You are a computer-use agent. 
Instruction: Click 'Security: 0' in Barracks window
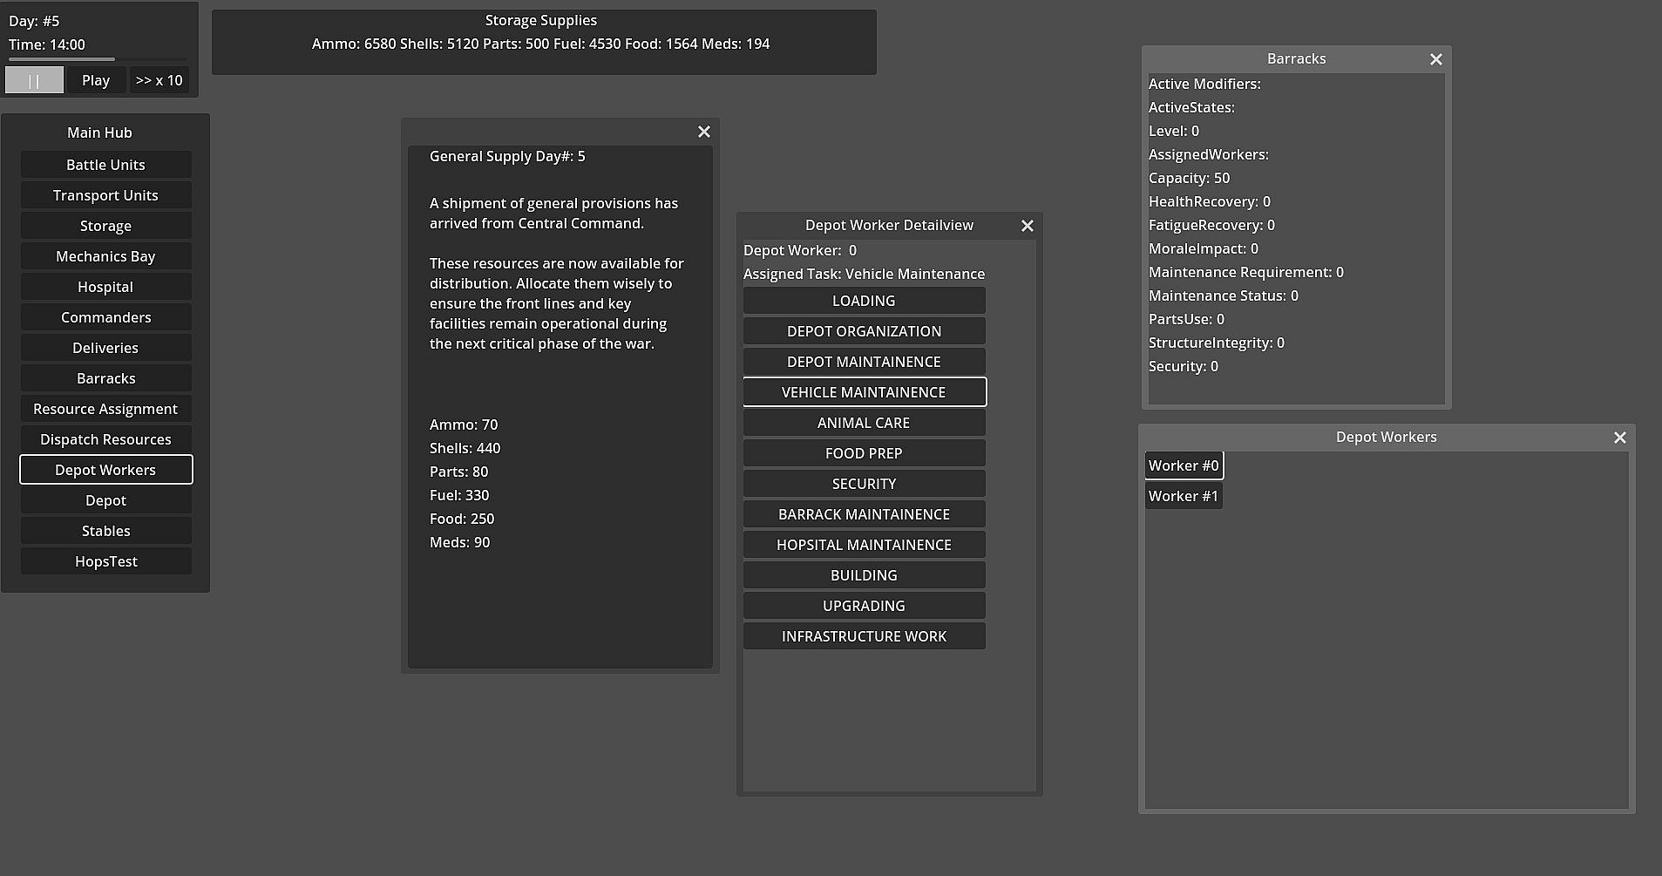point(1183,366)
